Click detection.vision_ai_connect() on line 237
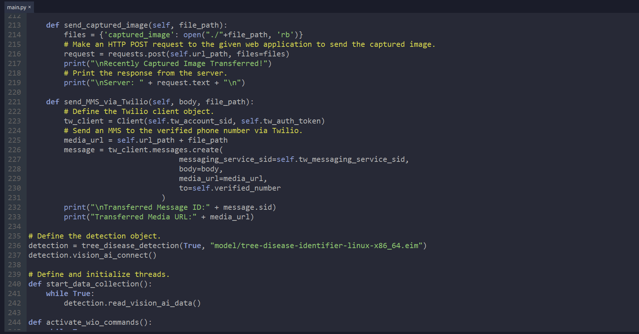Screen dimensions: 639x334 92,255
